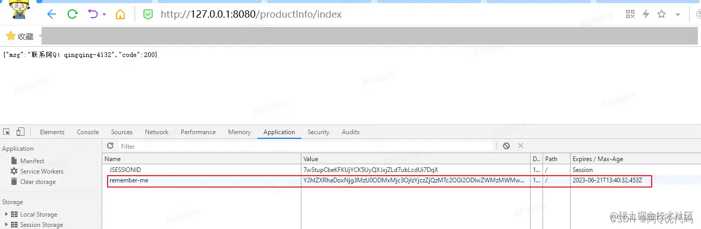This screenshot has height=229, width=701.
Task: Open Manifest in the Application sidebar
Action: click(x=32, y=161)
